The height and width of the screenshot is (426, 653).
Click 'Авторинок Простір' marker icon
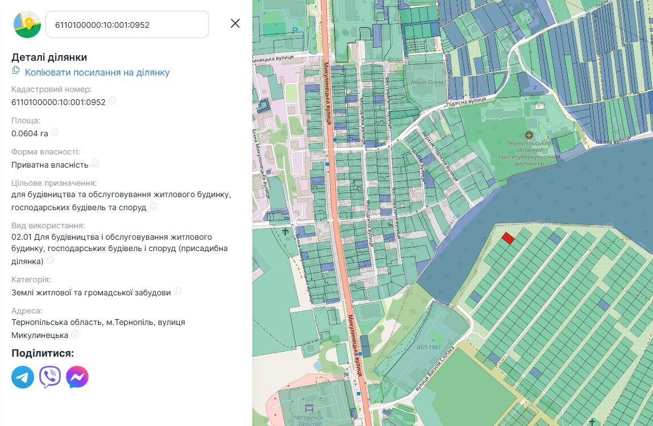[x=309, y=408]
